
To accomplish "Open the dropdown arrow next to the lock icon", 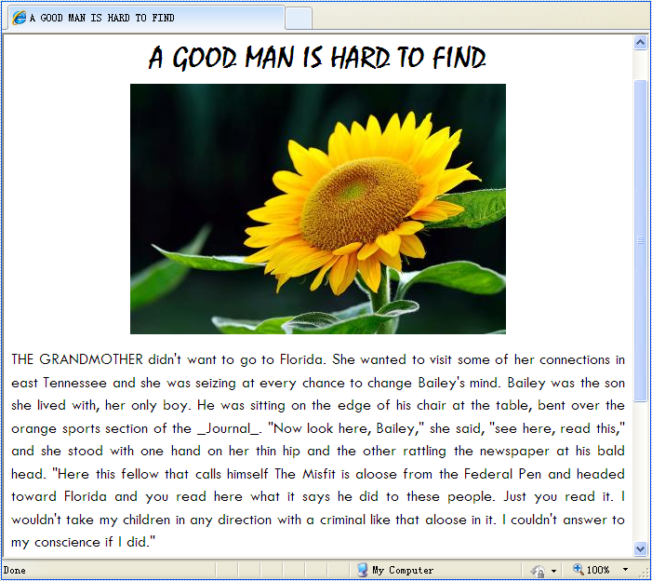I will (x=553, y=571).
